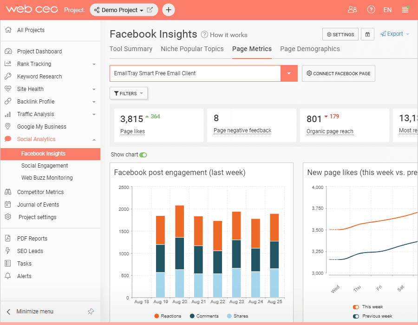Turn off the Show chart toggle
Viewport: 418px width, 325px height.
point(143,155)
